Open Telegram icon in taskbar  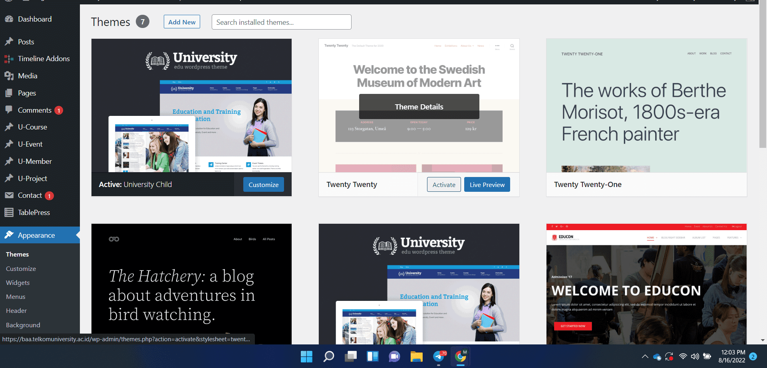439,356
